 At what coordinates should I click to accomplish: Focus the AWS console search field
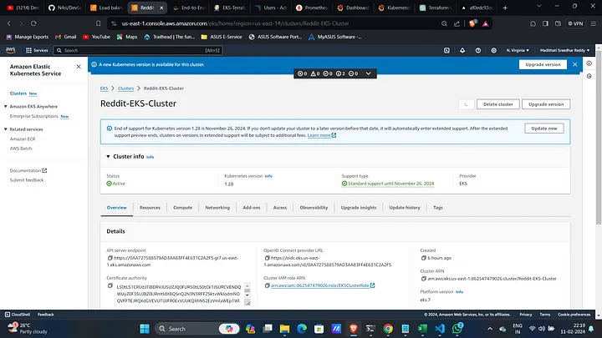coord(138,50)
